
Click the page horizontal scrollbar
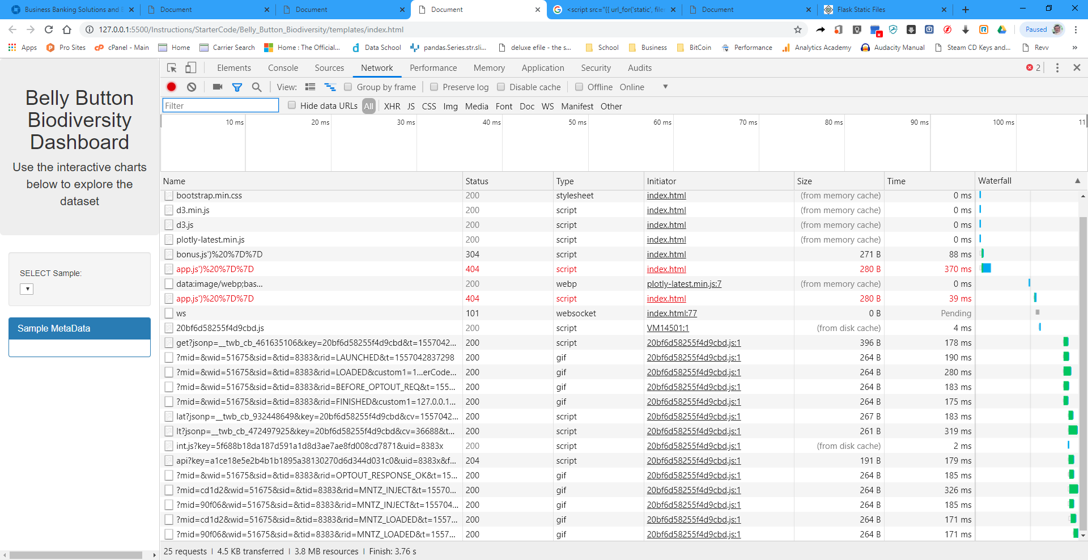[x=76, y=555]
